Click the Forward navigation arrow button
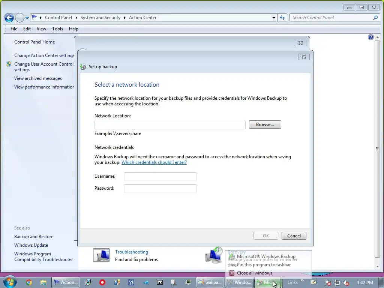Image resolution: width=384 pixels, height=288 pixels. [19, 18]
